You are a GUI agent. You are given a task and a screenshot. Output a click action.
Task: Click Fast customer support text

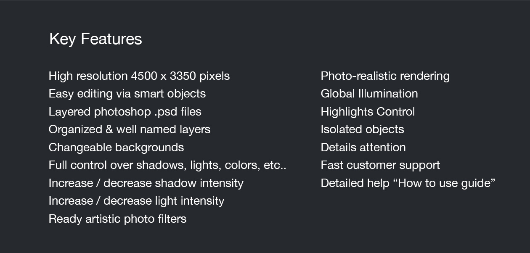pyautogui.click(x=380, y=165)
